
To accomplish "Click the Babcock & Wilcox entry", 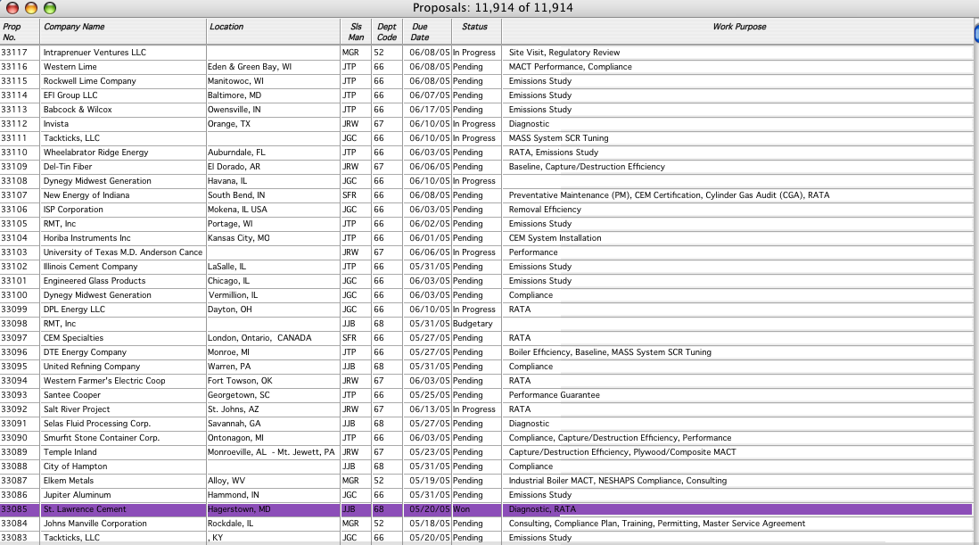I will click(x=78, y=110).
